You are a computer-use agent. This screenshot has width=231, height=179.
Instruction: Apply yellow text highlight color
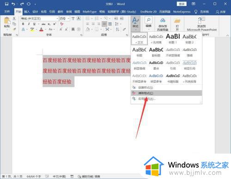coord(32,29)
